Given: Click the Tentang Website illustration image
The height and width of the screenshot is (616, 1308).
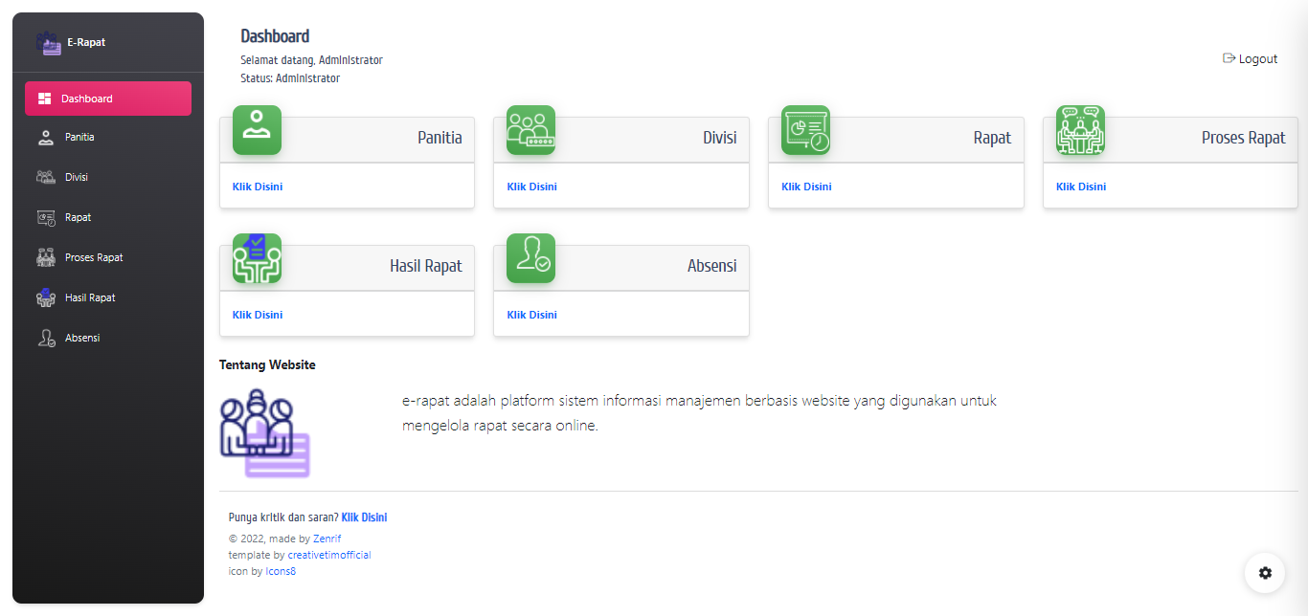Looking at the screenshot, I should [x=265, y=433].
